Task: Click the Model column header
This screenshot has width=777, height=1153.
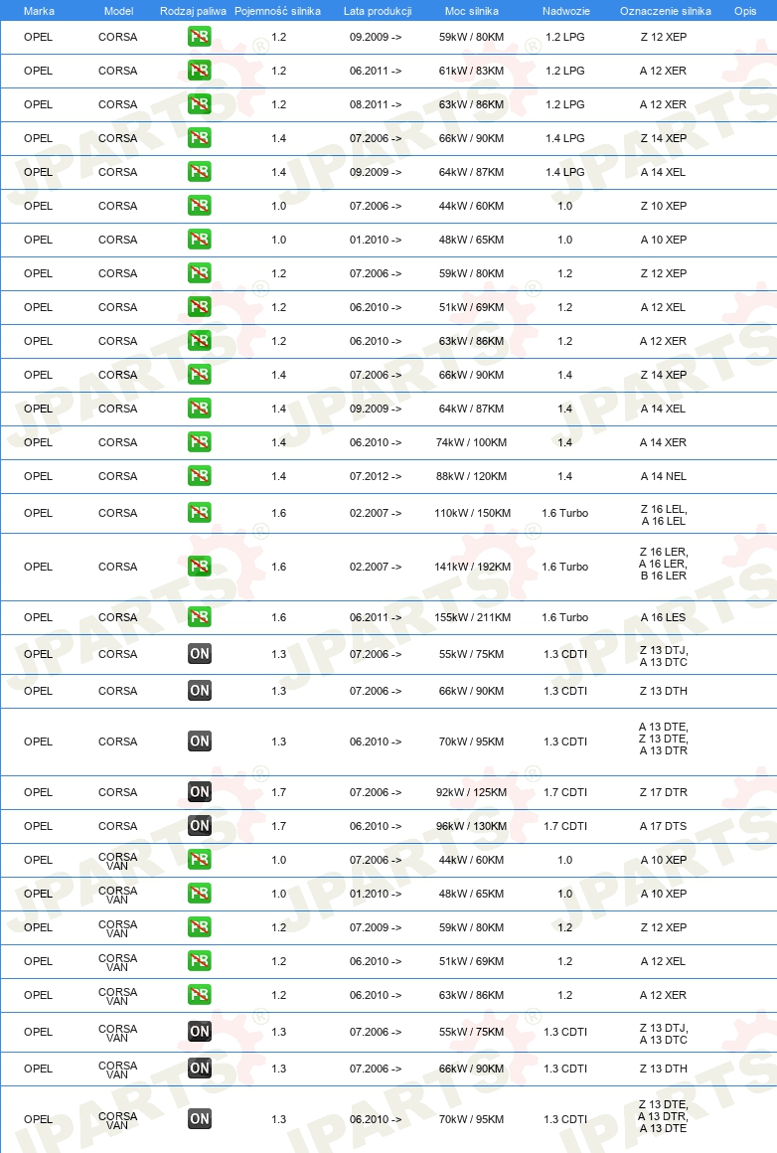Action: (x=118, y=11)
